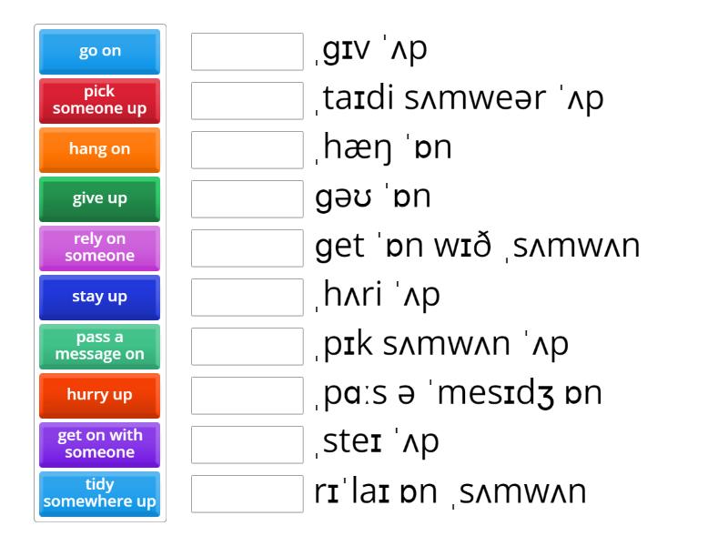Click the answer box beside ˌgɪv ˈʌp
Screen dimensions: 728x546
[x=247, y=52]
